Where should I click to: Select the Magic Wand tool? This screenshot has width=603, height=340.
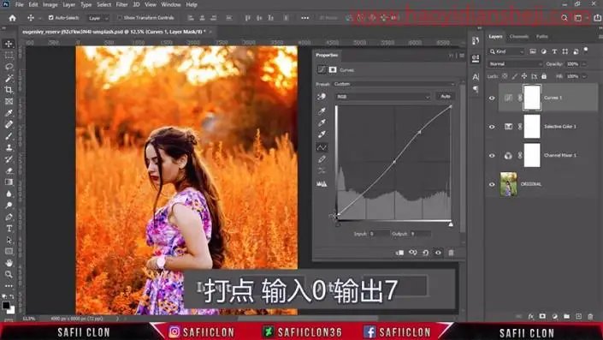point(9,78)
